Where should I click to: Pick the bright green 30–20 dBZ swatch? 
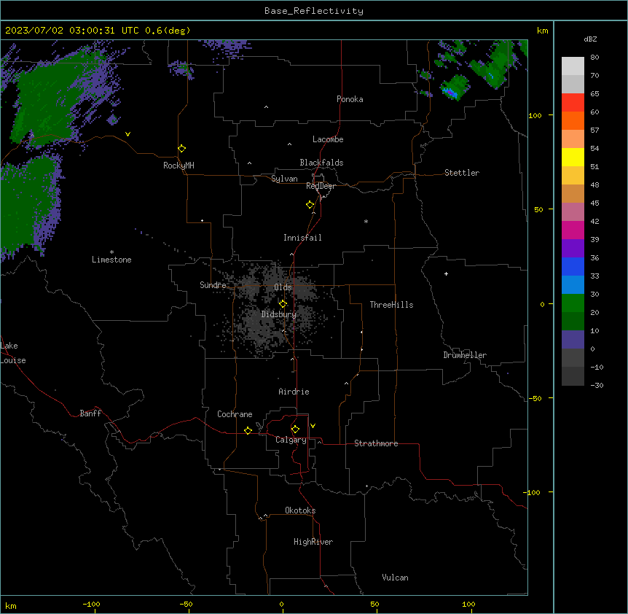(573, 303)
